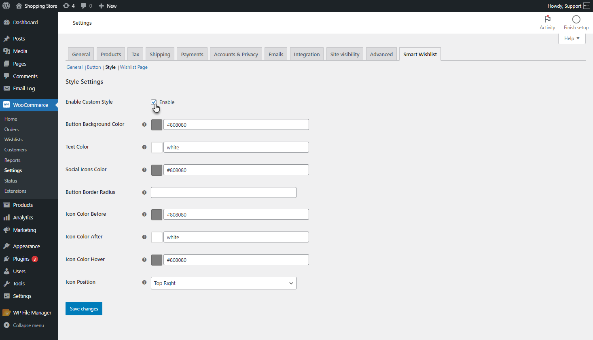Click the Plugins plug icon
The height and width of the screenshot is (340, 593).
(6, 259)
